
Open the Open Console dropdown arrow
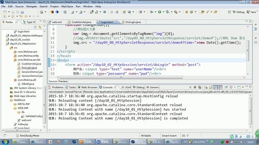point(243,87)
